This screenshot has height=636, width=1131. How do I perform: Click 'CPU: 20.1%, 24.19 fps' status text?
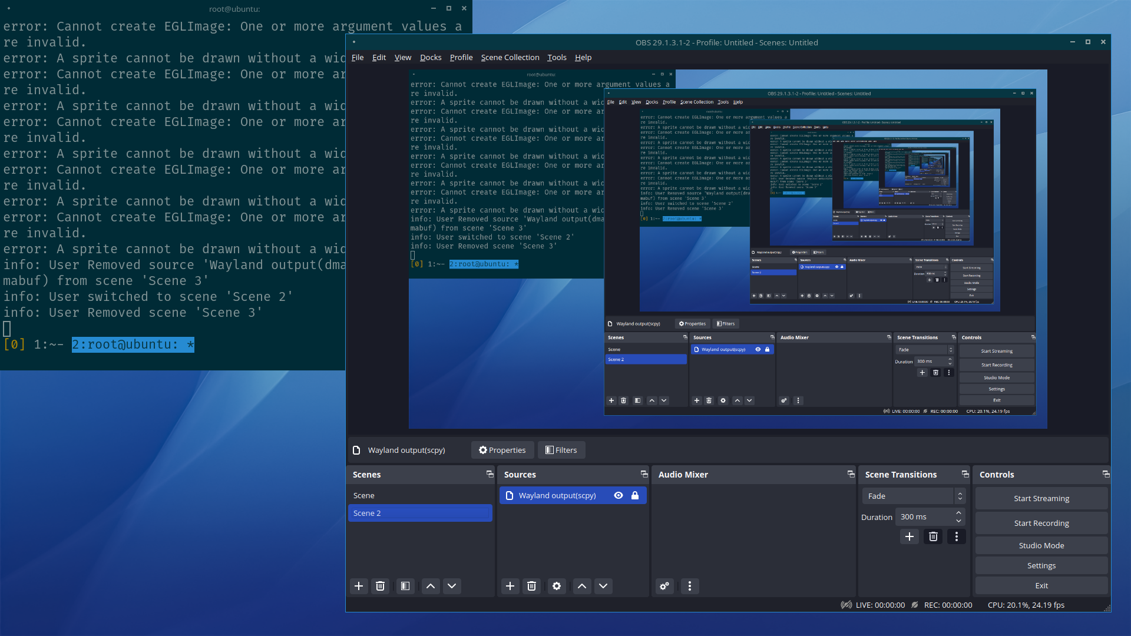point(1026,605)
